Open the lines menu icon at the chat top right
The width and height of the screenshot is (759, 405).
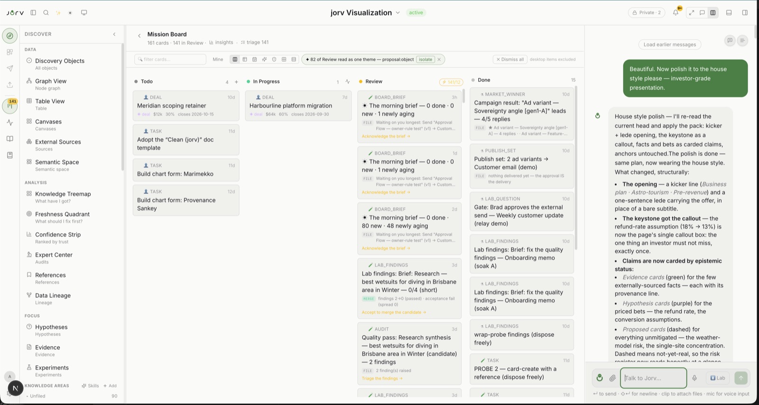[742, 41]
